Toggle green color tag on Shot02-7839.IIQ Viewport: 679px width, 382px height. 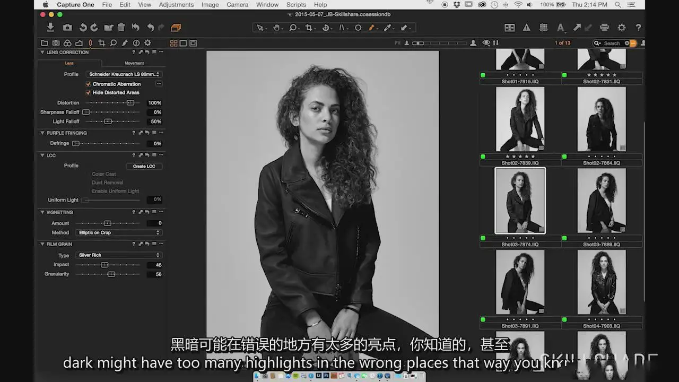pos(483,157)
